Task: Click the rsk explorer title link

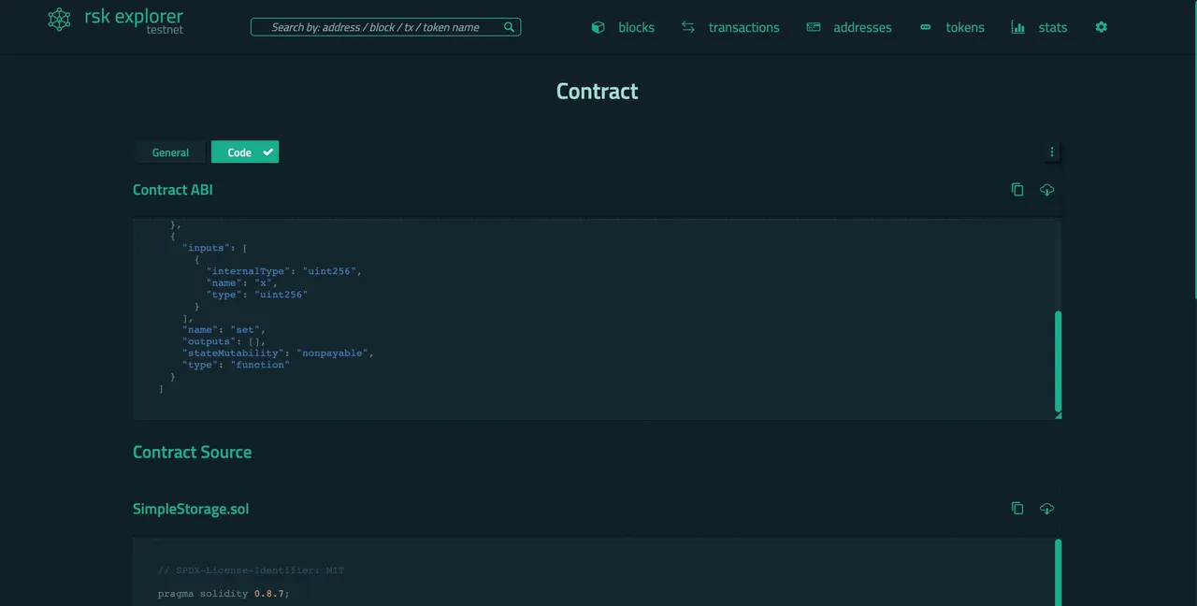Action: [x=134, y=16]
